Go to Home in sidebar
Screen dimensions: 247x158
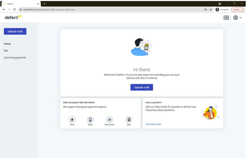tap(7, 44)
